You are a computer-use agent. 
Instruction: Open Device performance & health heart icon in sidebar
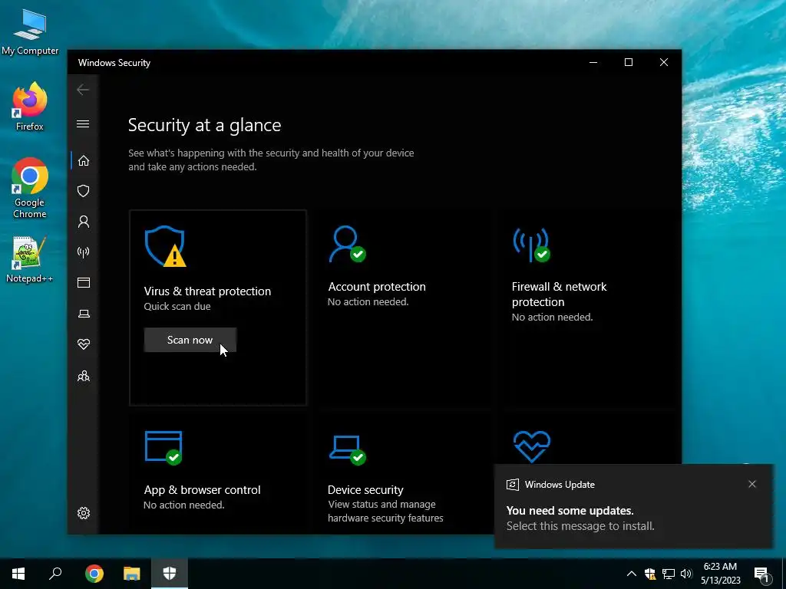point(84,344)
